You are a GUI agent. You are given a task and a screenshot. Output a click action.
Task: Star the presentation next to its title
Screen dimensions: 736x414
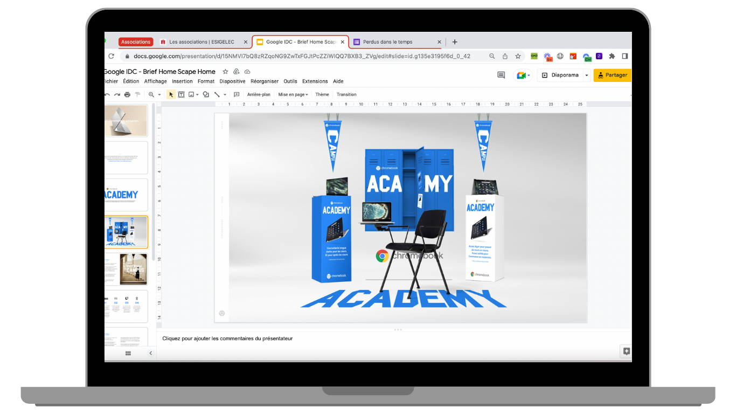pos(225,72)
